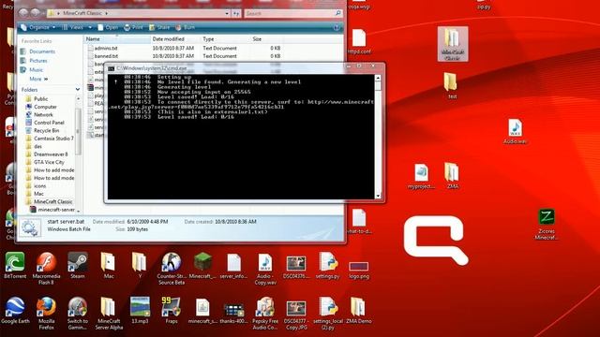Select the ZMA Demo folder

pos(358,310)
